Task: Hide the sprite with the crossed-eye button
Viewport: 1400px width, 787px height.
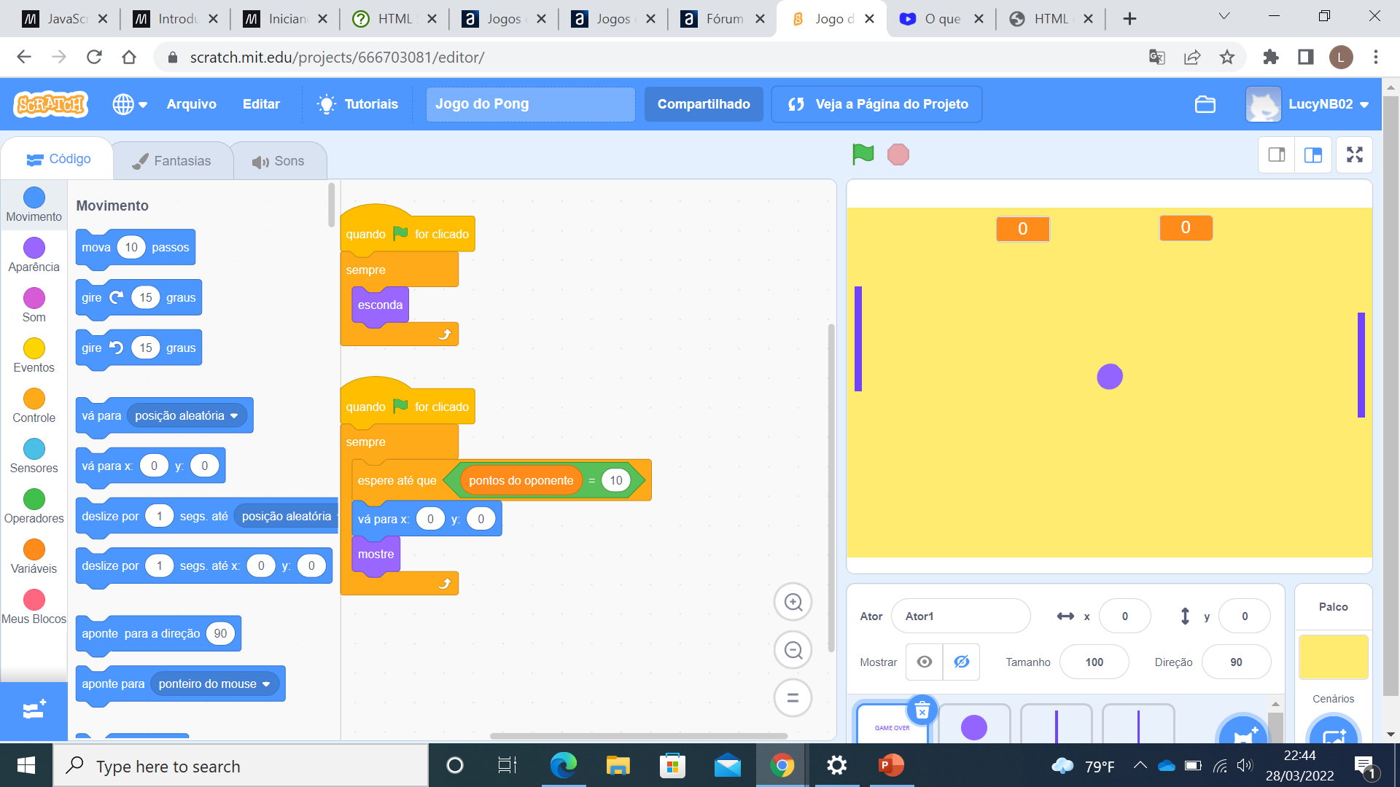Action: 961,662
